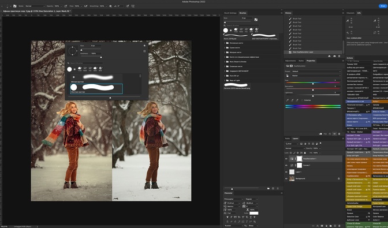388x228 pixels.
Task: Click faux bold button in Character panel
Action: [227, 217]
